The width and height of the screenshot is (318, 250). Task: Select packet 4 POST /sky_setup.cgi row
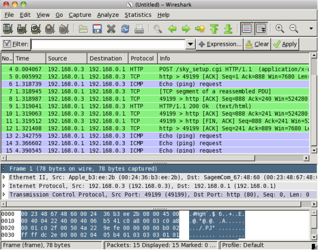coord(155,69)
